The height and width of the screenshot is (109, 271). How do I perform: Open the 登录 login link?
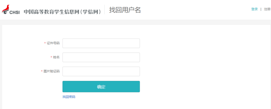coord(254,9)
